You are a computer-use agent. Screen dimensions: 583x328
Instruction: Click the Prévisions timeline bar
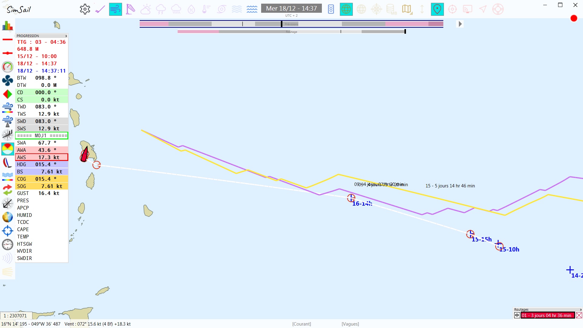291,24
